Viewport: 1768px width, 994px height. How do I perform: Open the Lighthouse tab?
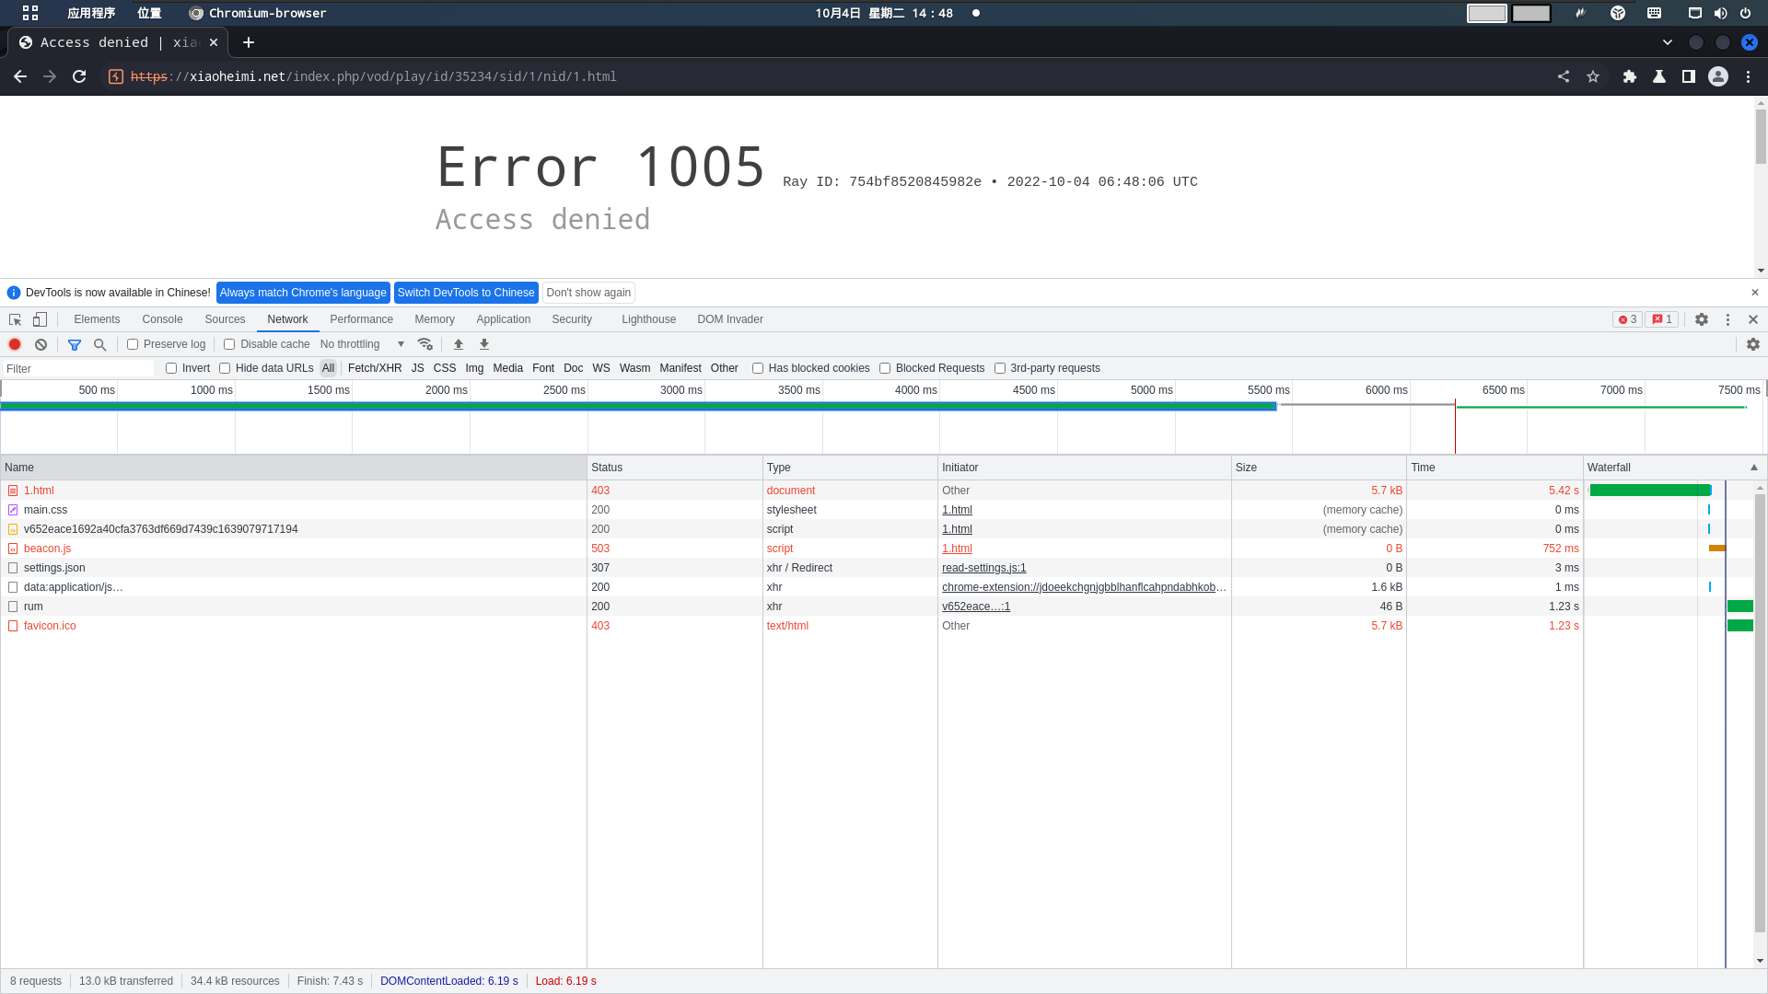(x=648, y=319)
